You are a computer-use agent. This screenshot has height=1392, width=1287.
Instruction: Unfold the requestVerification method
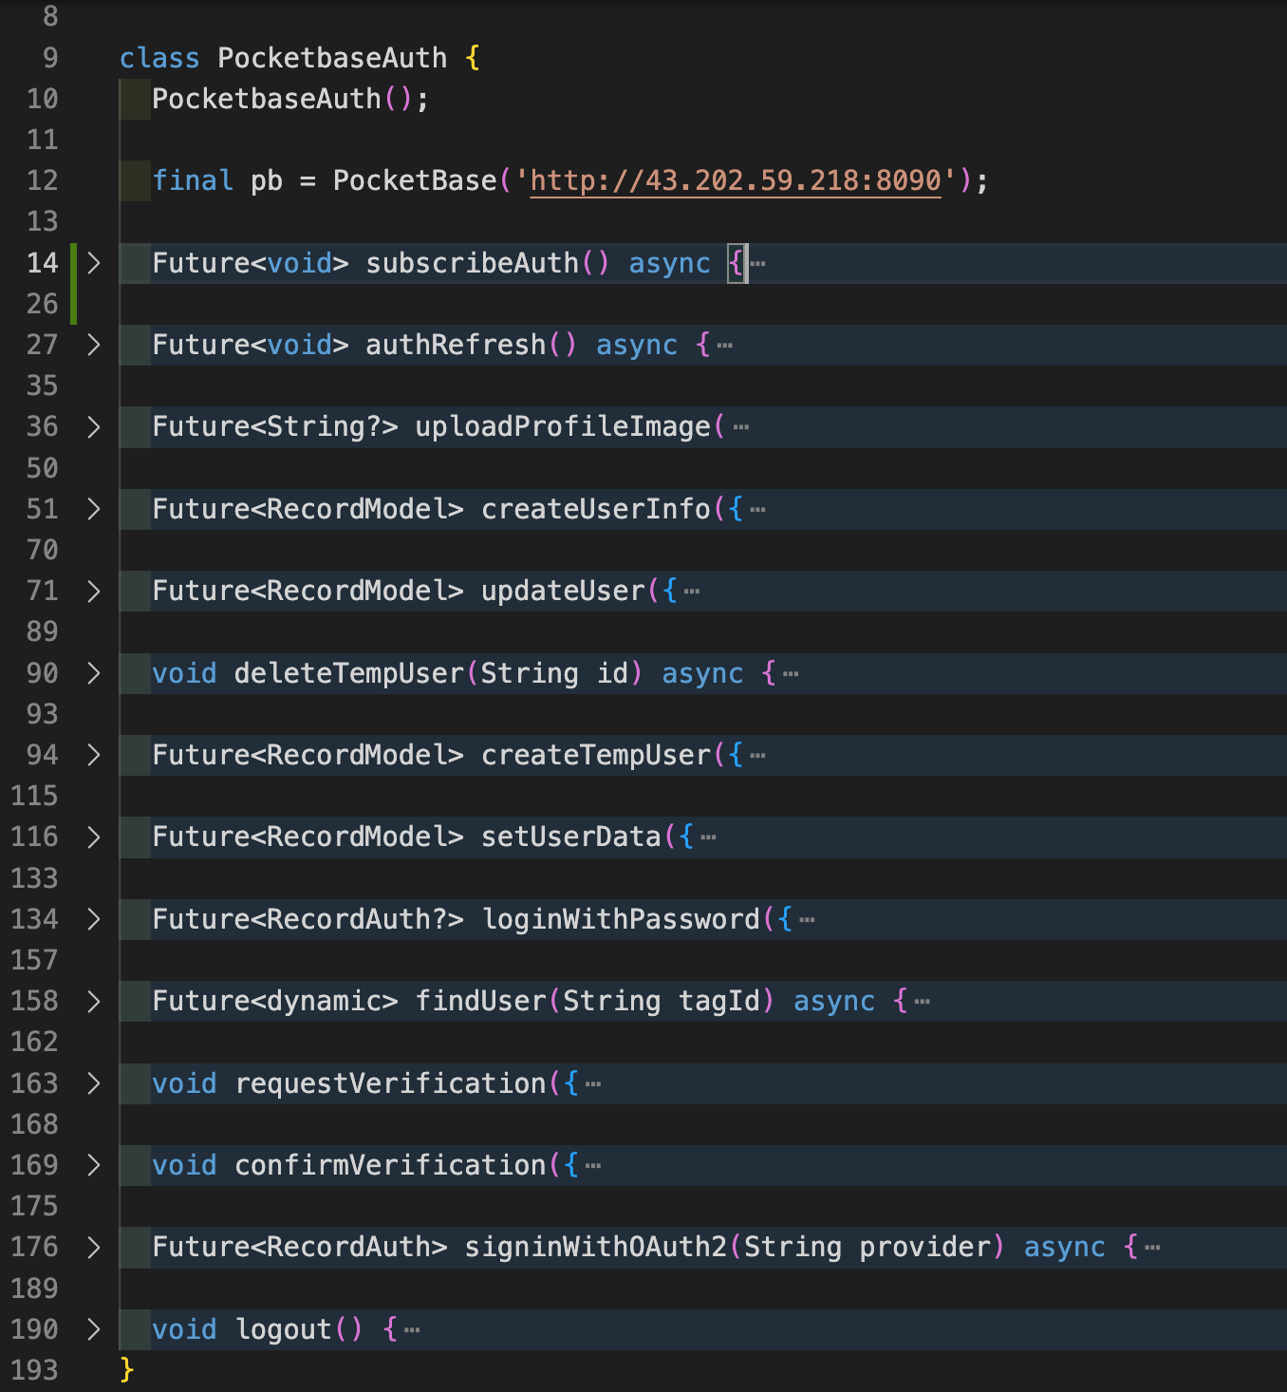[x=93, y=1083]
